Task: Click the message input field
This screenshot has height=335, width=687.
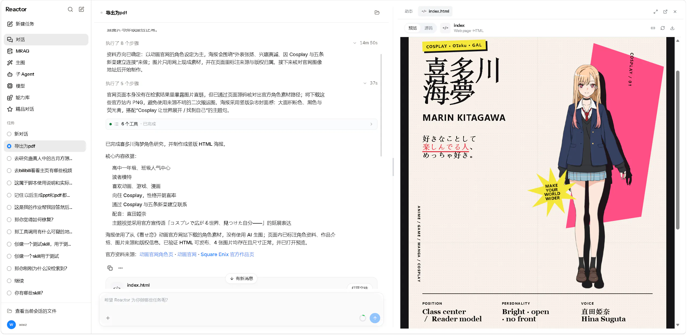Action: coord(241,300)
